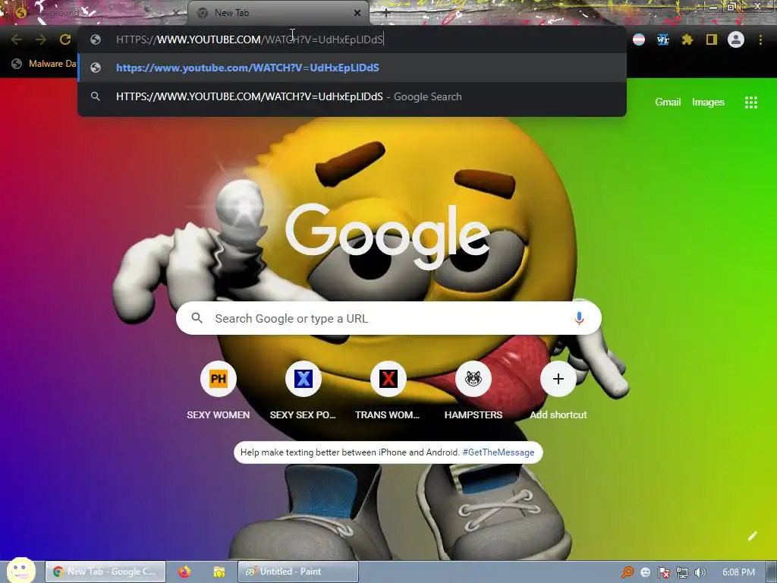
Task: Click the Search Google or type a URL box
Action: tap(388, 318)
